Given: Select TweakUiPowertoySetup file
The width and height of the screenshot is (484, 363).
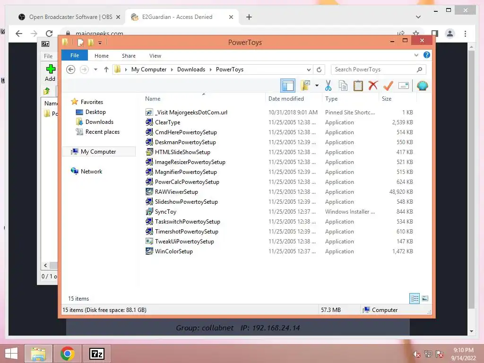Looking at the screenshot, I should [x=184, y=242].
